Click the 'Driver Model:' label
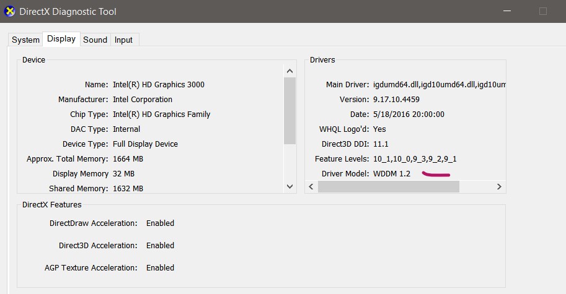Image resolution: width=566 pixels, height=294 pixels. click(345, 174)
